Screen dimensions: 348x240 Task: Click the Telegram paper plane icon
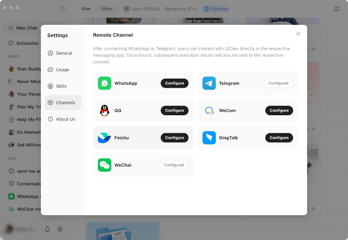tap(209, 83)
